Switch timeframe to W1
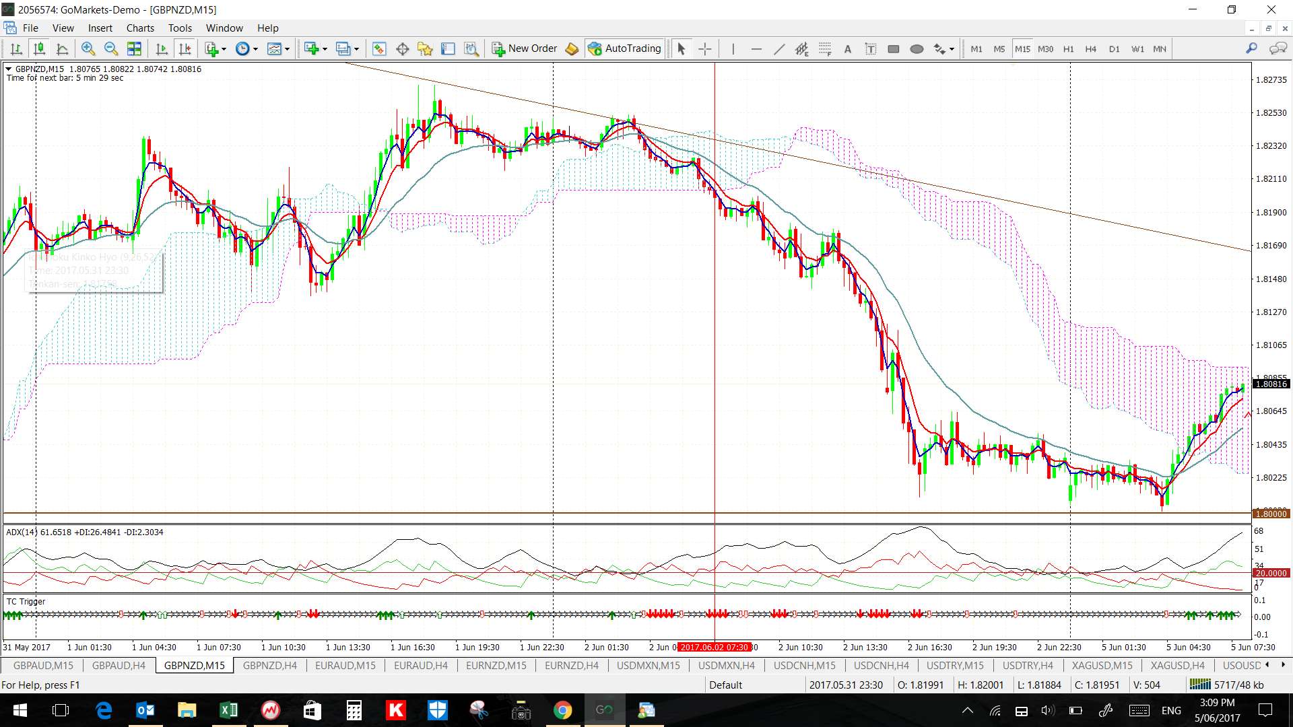The height and width of the screenshot is (727, 1293). [x=1137, y=48]
